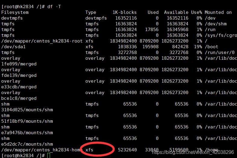Click 'devtmpfs' in the Filesystem column
Screen dimensions: 237x158
pyautogui.click(x=12, y=18)
